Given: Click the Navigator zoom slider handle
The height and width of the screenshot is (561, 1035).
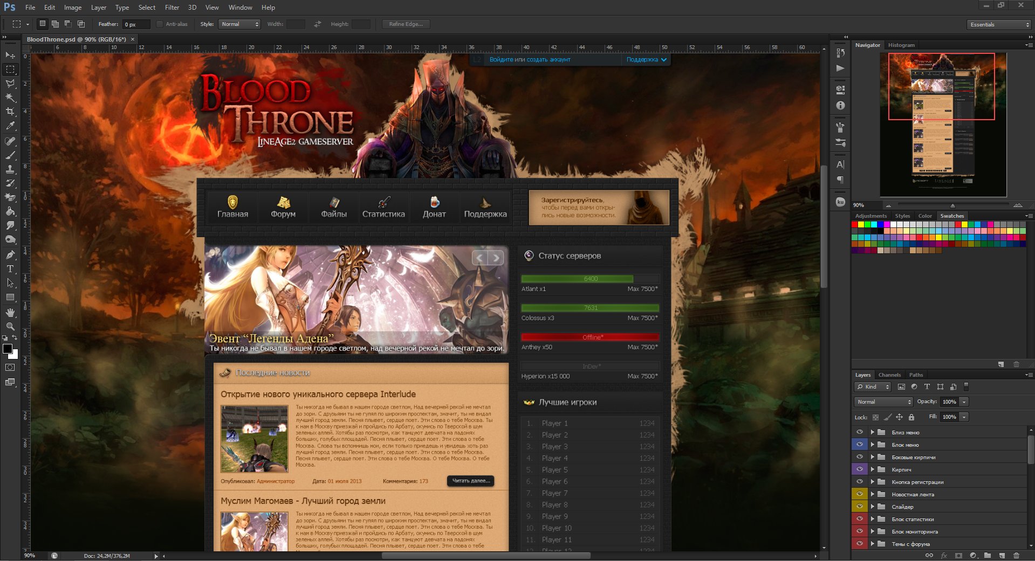Looking at the screenshot, I should pyautogui.click(x=952, y=205).
